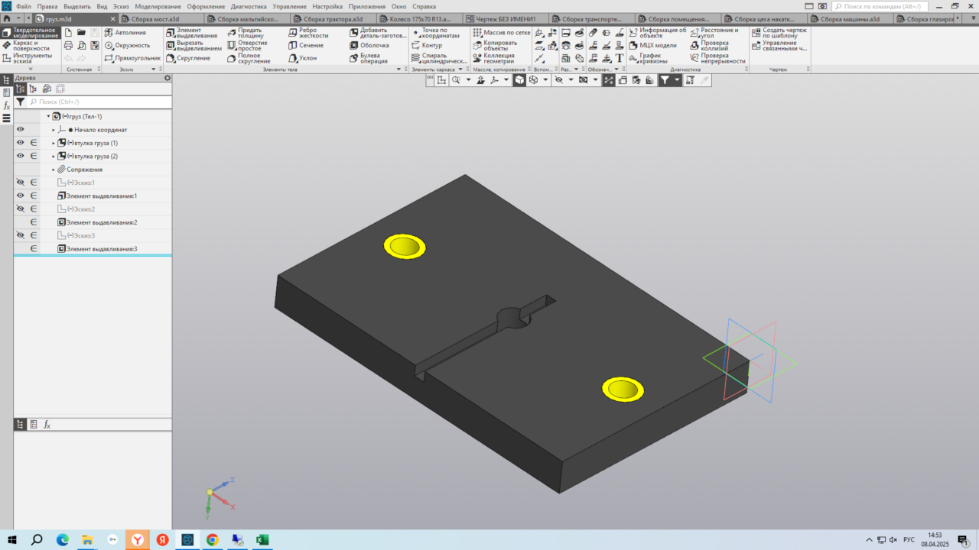Toggle shaded-with-edges display mode
This screenshot has height=550, width=979.
tap(519, 79)
